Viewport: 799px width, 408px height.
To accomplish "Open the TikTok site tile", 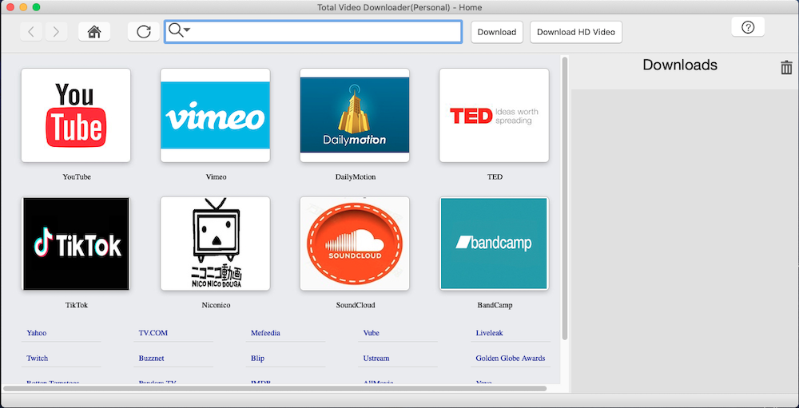I will pos(76,244).
